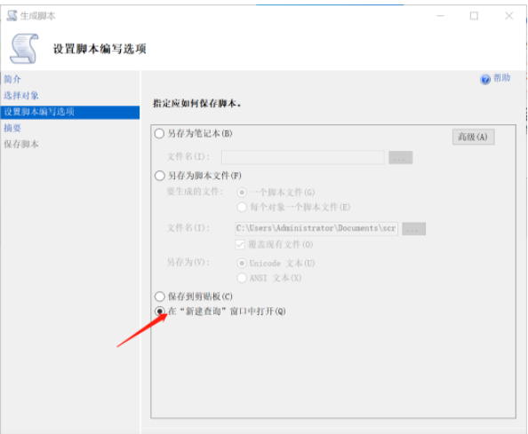Click the script scroll icon in header

click(24, 49)
